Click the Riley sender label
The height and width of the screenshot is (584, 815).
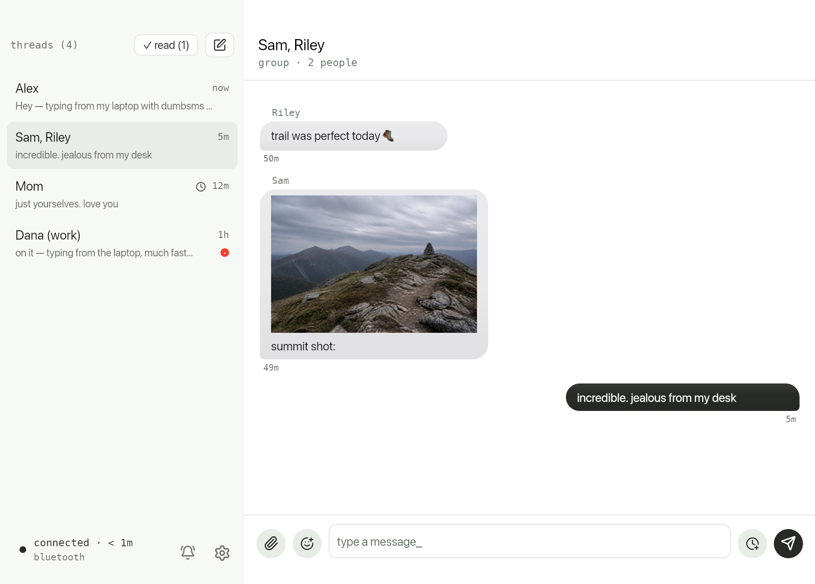pyautogui.click(x=286, y=113)
